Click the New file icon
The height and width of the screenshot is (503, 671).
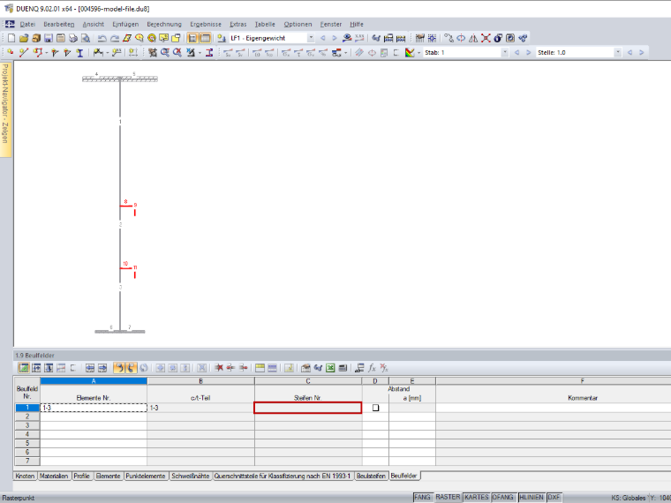click(11, 38)
